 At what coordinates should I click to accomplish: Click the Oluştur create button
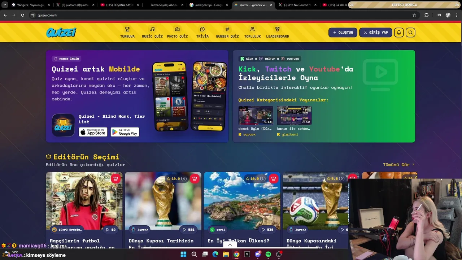pyautogui.click(x=343, y=32)
